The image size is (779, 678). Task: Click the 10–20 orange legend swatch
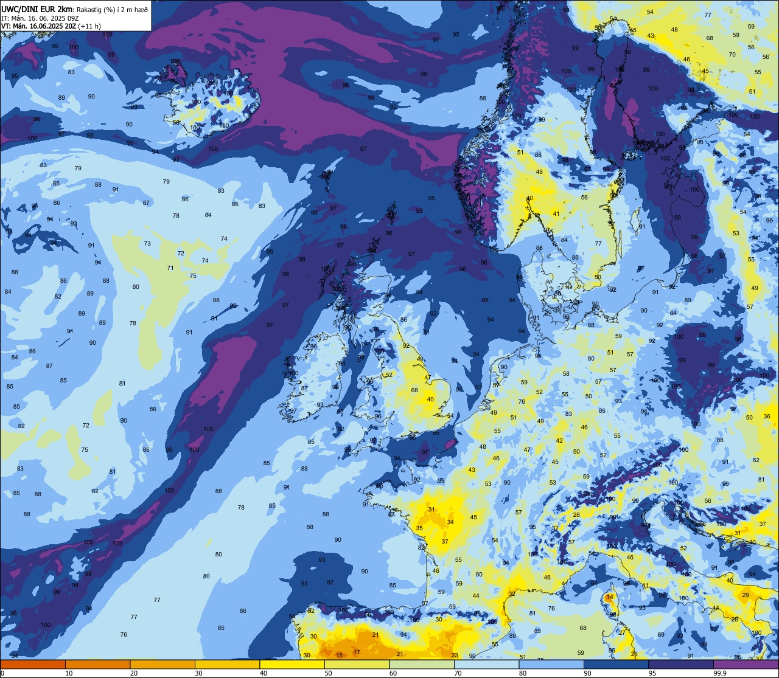point(97,664)
